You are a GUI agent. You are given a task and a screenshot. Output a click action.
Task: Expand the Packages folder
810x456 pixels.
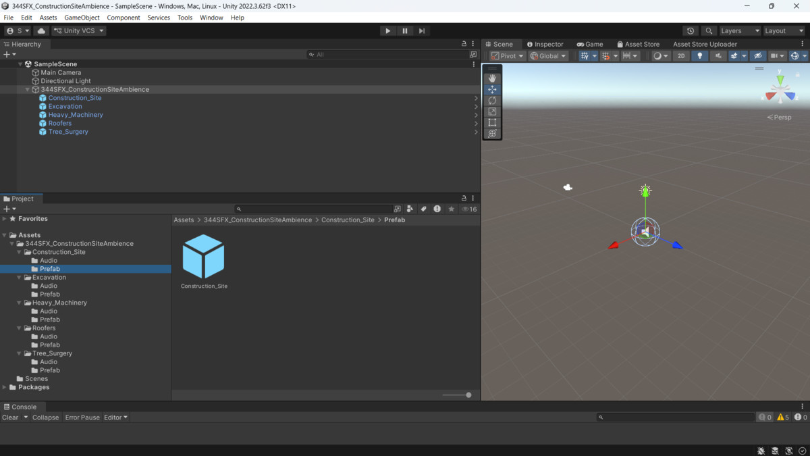coord(5,387)
